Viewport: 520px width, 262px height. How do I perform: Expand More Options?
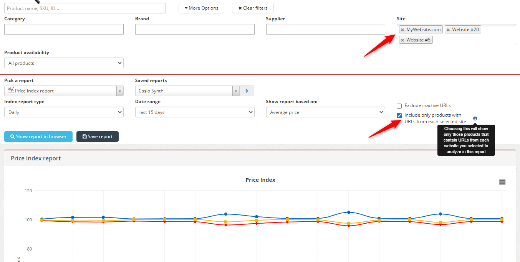[x=201, y=8]
